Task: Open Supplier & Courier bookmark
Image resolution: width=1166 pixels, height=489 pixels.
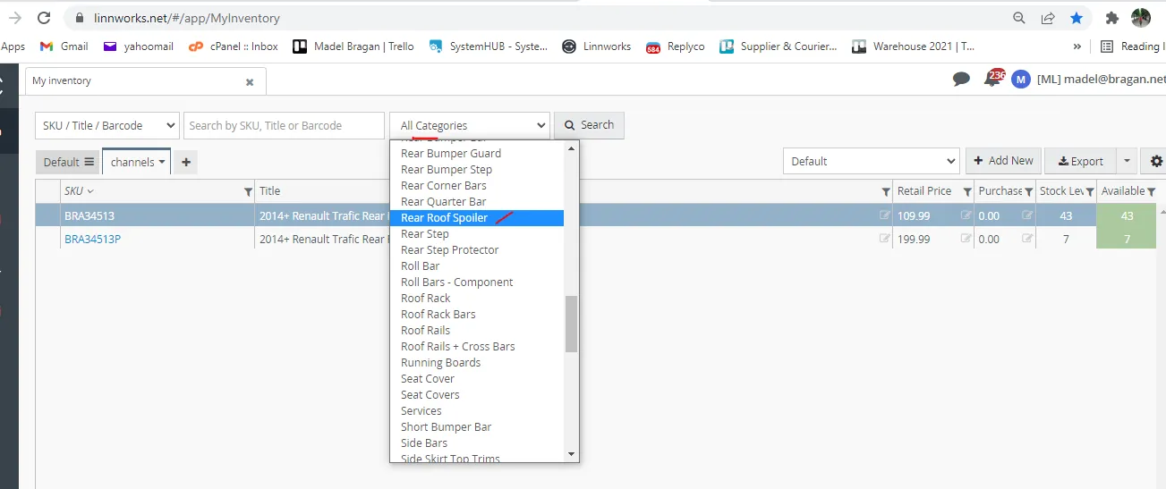Action: pyautogui.click(x=779, y=46)
